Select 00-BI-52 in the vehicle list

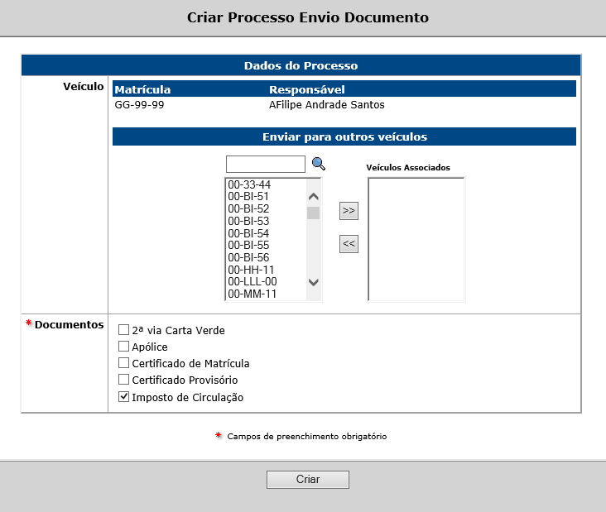click(x=248, y=209)
